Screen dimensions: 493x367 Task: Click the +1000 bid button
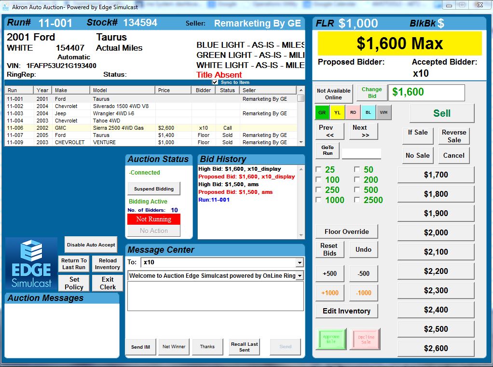[329, 293]
